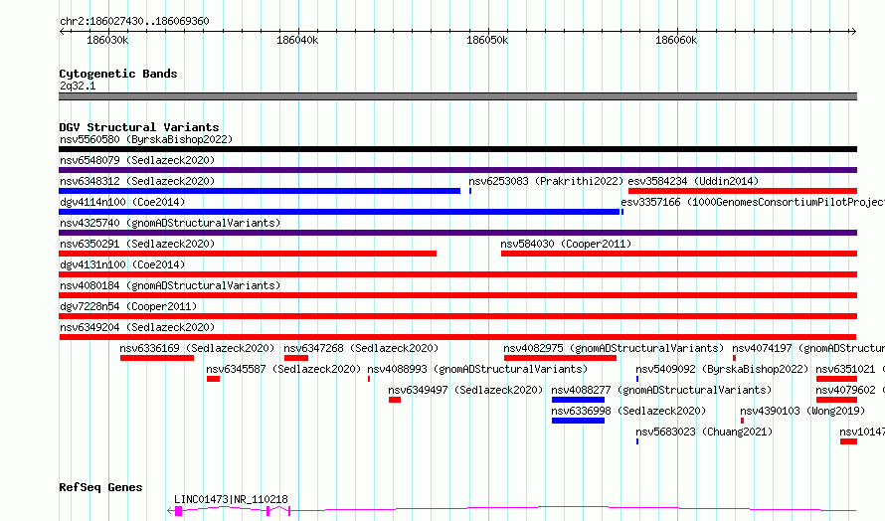Screen dimensions: 885x521
Task: Select the red bar under nsv584030
Action: click(x=679, y=254)
